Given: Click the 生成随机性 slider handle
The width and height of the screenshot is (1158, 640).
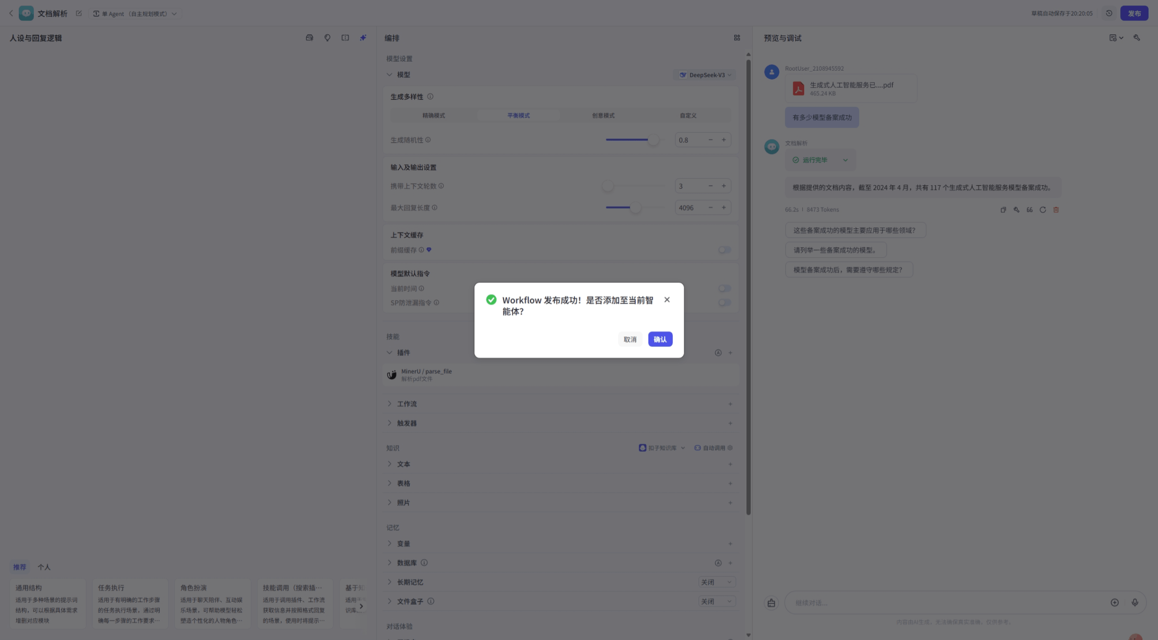Looking at the screenshot, I should (x=653, y=140).
